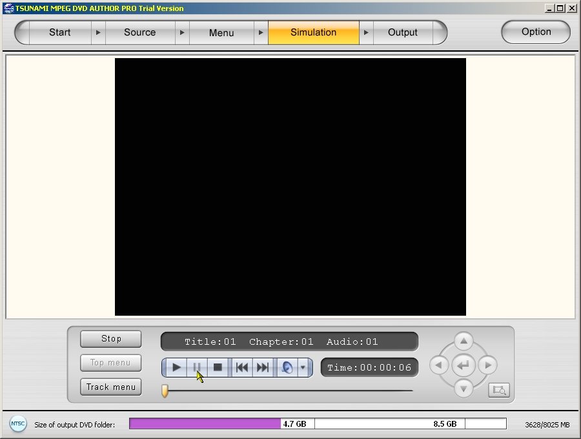This screenshot has width=581, height=439.
Task: Play the DVD simulation
Action: click(x=176, y=367)
